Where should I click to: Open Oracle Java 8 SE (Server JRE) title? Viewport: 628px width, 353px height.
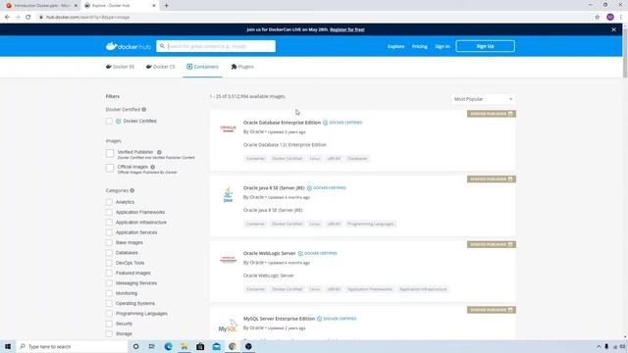click(x=274, y=187)
